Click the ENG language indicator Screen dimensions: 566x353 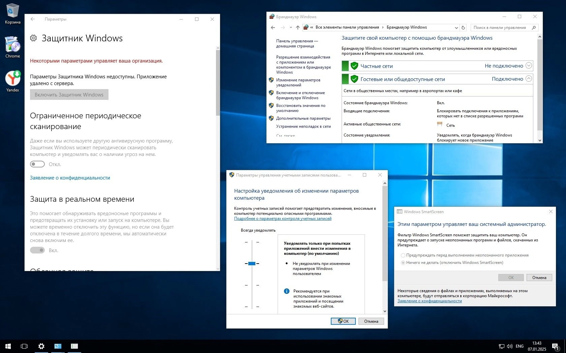[x=520, y=346]
